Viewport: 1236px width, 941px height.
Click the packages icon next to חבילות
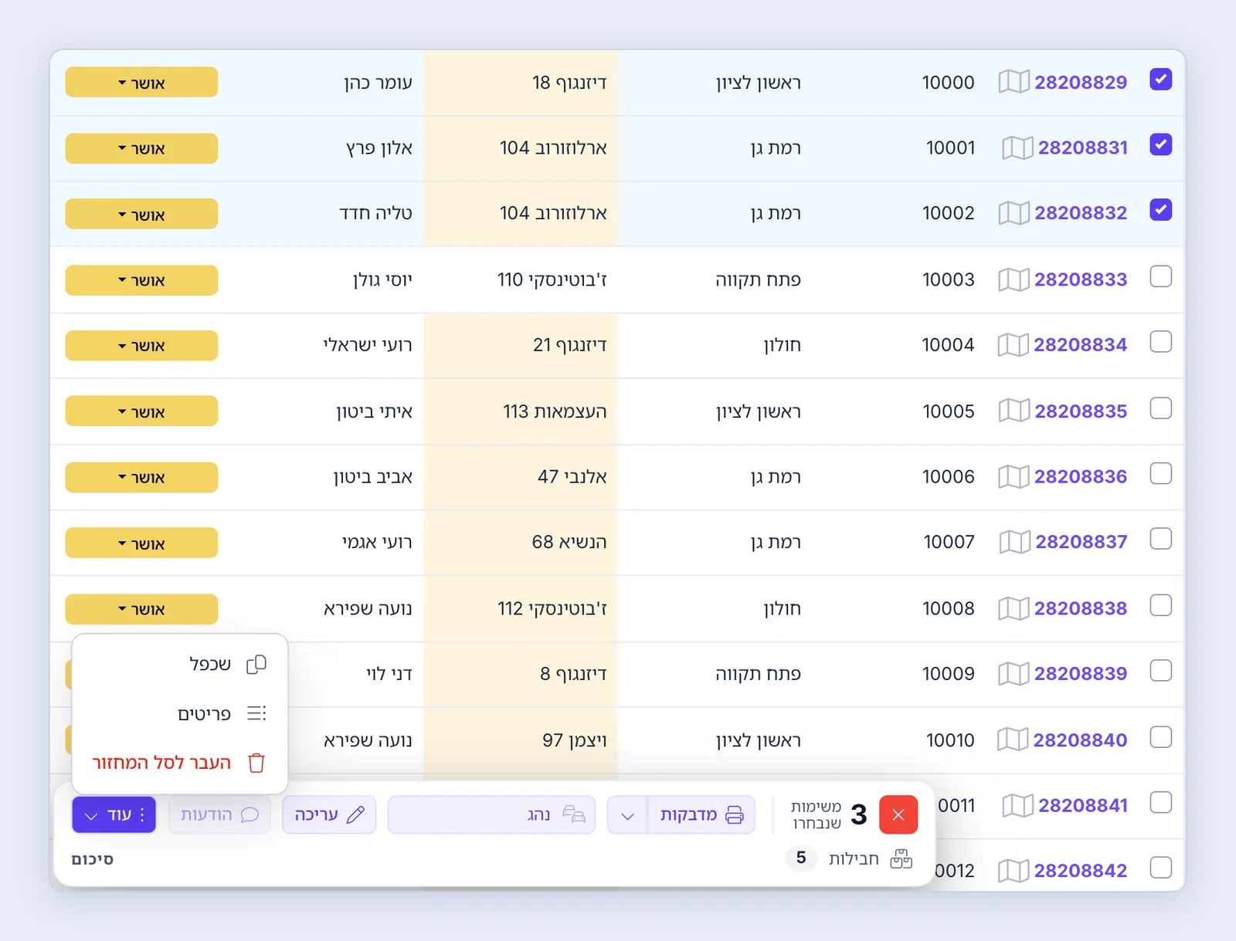point(902,858)
